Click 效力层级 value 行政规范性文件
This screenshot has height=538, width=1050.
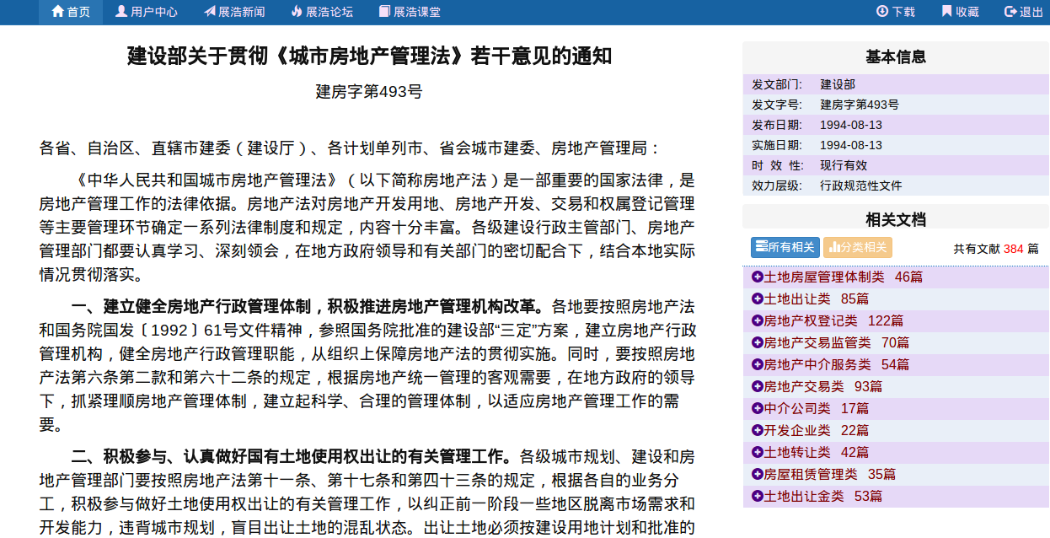click(x=861, y=186)
